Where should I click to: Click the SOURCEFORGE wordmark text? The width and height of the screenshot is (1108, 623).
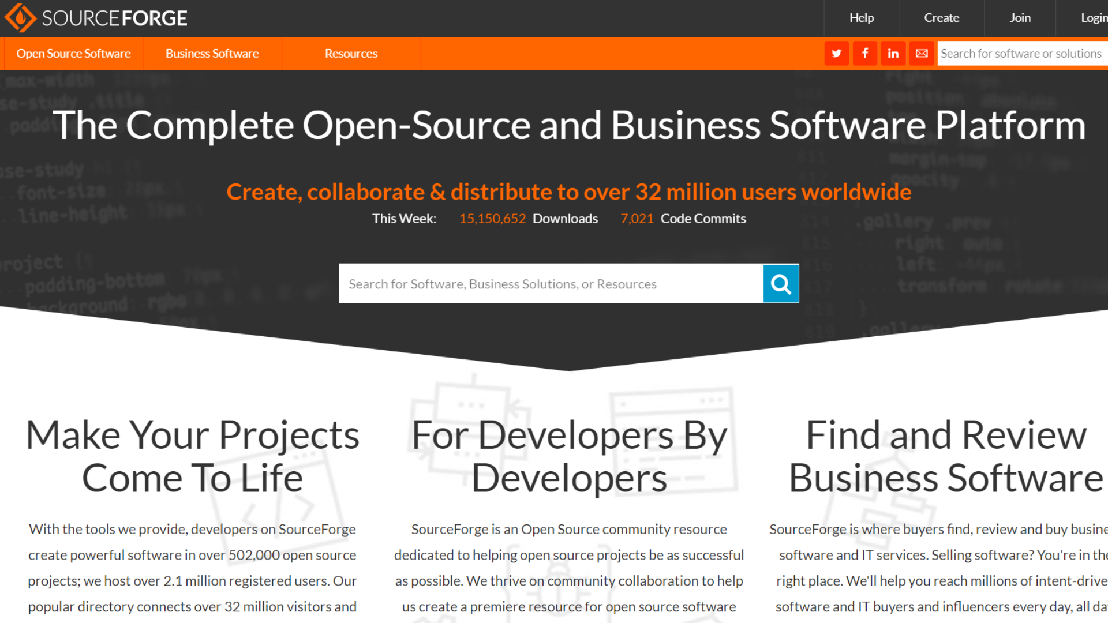click(x=114, y=18)
